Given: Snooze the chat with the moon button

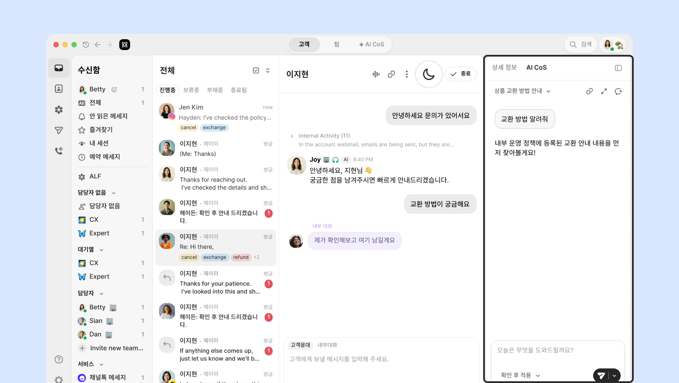Looking at the screenshot, I should (x=429, y=74).
